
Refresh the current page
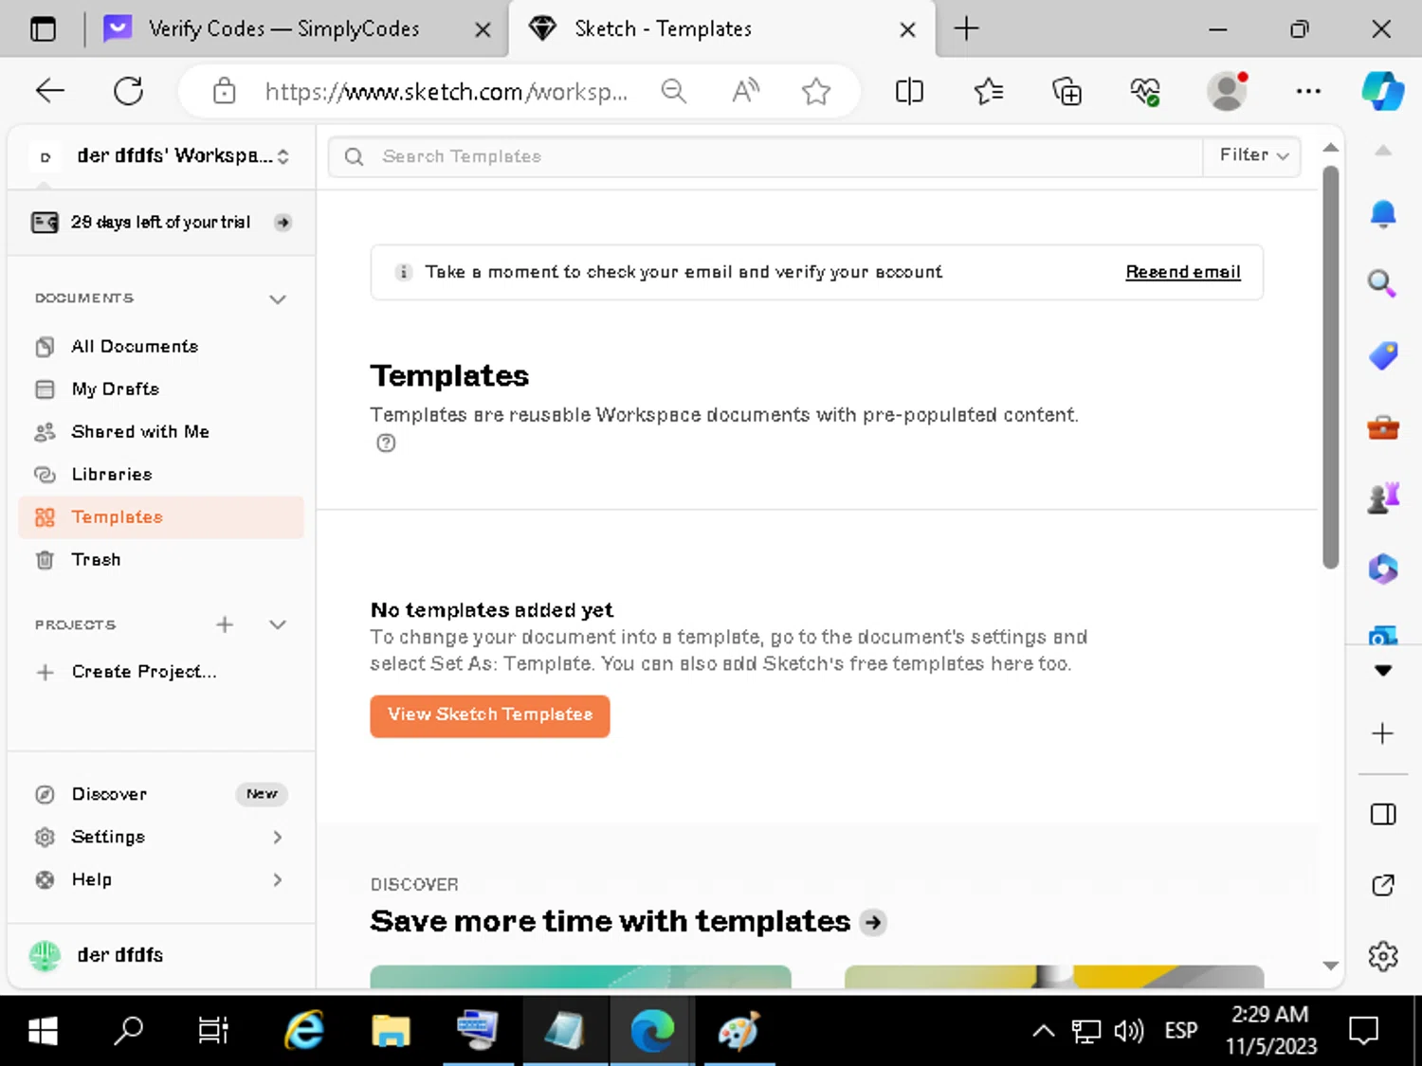click(x=128, y=91)
